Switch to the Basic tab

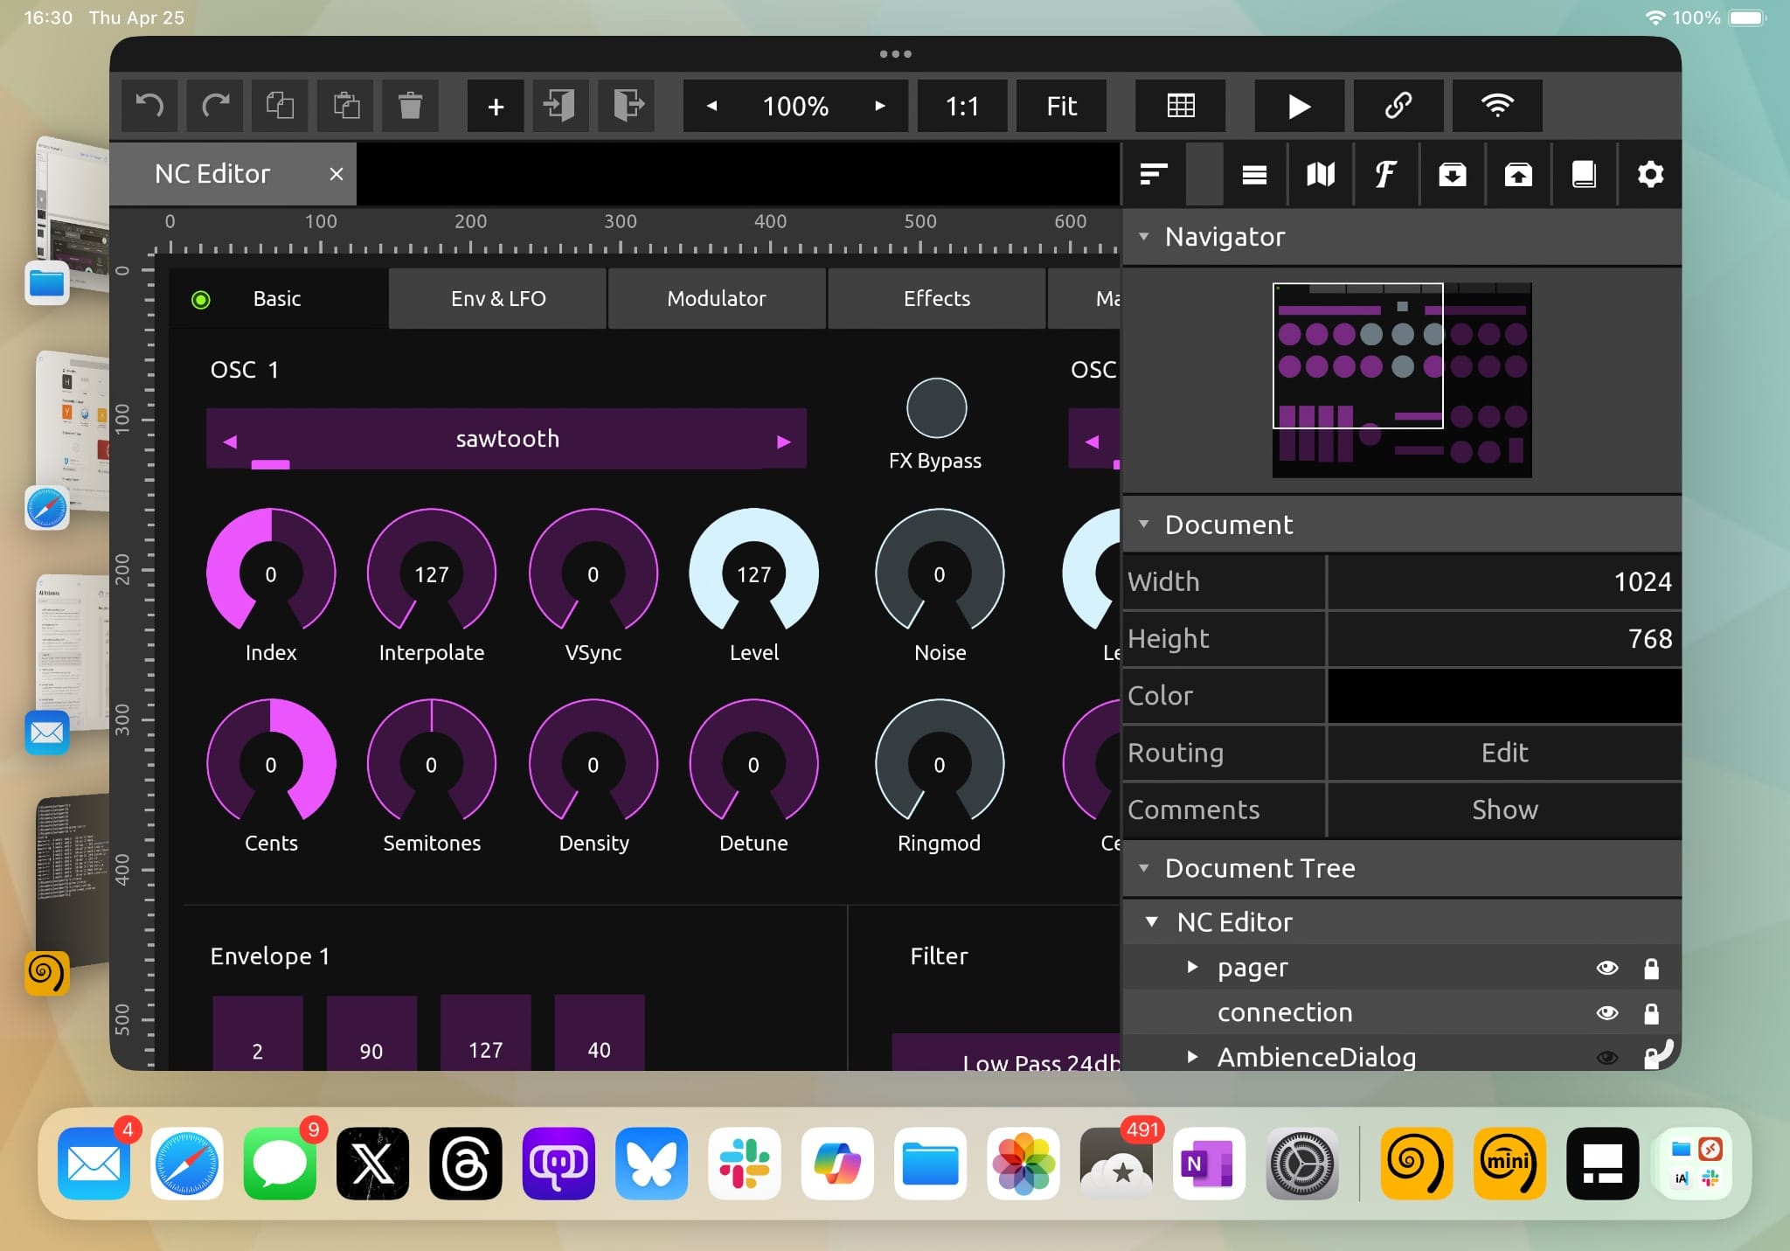(278, 298)
